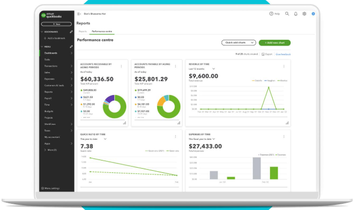
Task: Open Menu settings at sidebar bottom
Action: click(x=51, y=188)
